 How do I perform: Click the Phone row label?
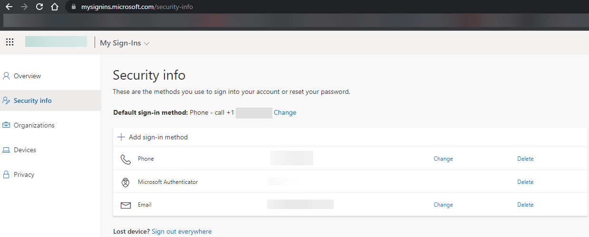click(x=146, y=159)
